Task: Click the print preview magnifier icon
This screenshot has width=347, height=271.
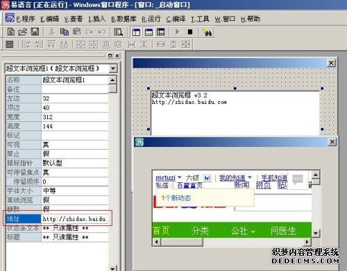Action: 119,32
